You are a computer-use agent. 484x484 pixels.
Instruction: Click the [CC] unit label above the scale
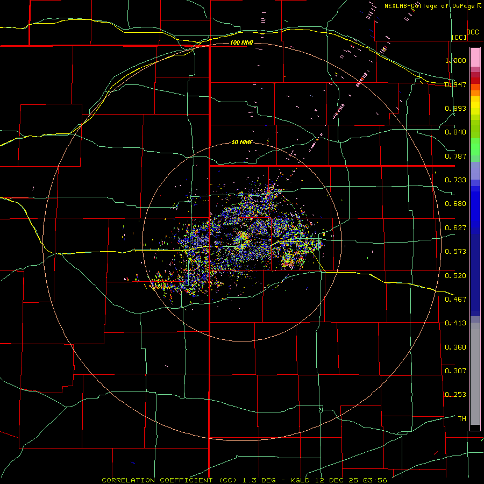459,37
